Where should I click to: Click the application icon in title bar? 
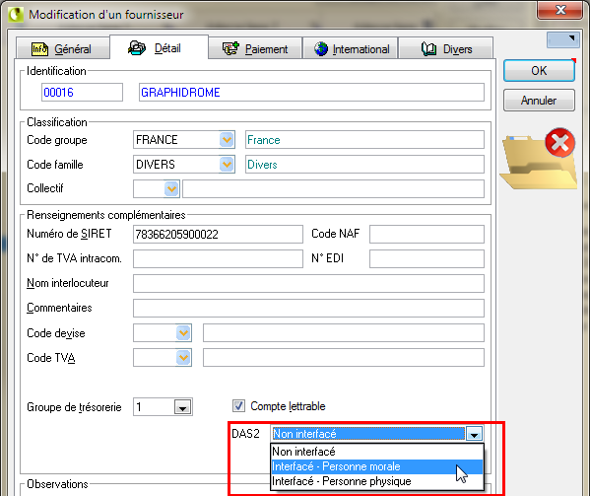[16, 15]
